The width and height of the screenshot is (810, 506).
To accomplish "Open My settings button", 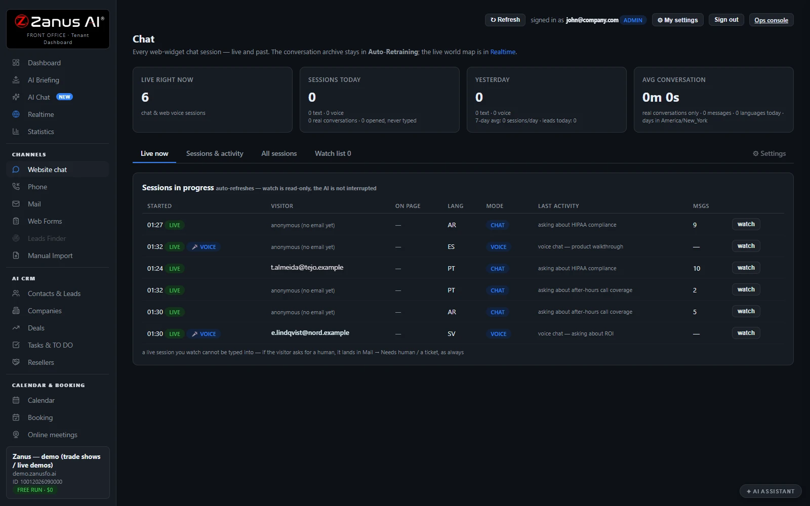I will tap(677, 20).
